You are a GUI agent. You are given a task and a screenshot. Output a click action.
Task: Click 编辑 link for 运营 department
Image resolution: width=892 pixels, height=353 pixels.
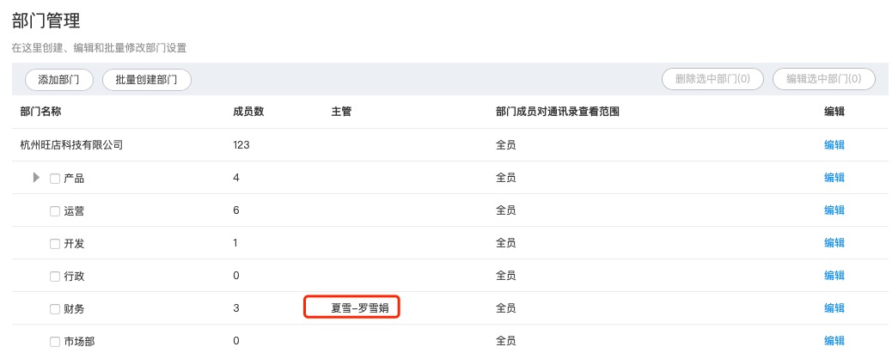834,210
